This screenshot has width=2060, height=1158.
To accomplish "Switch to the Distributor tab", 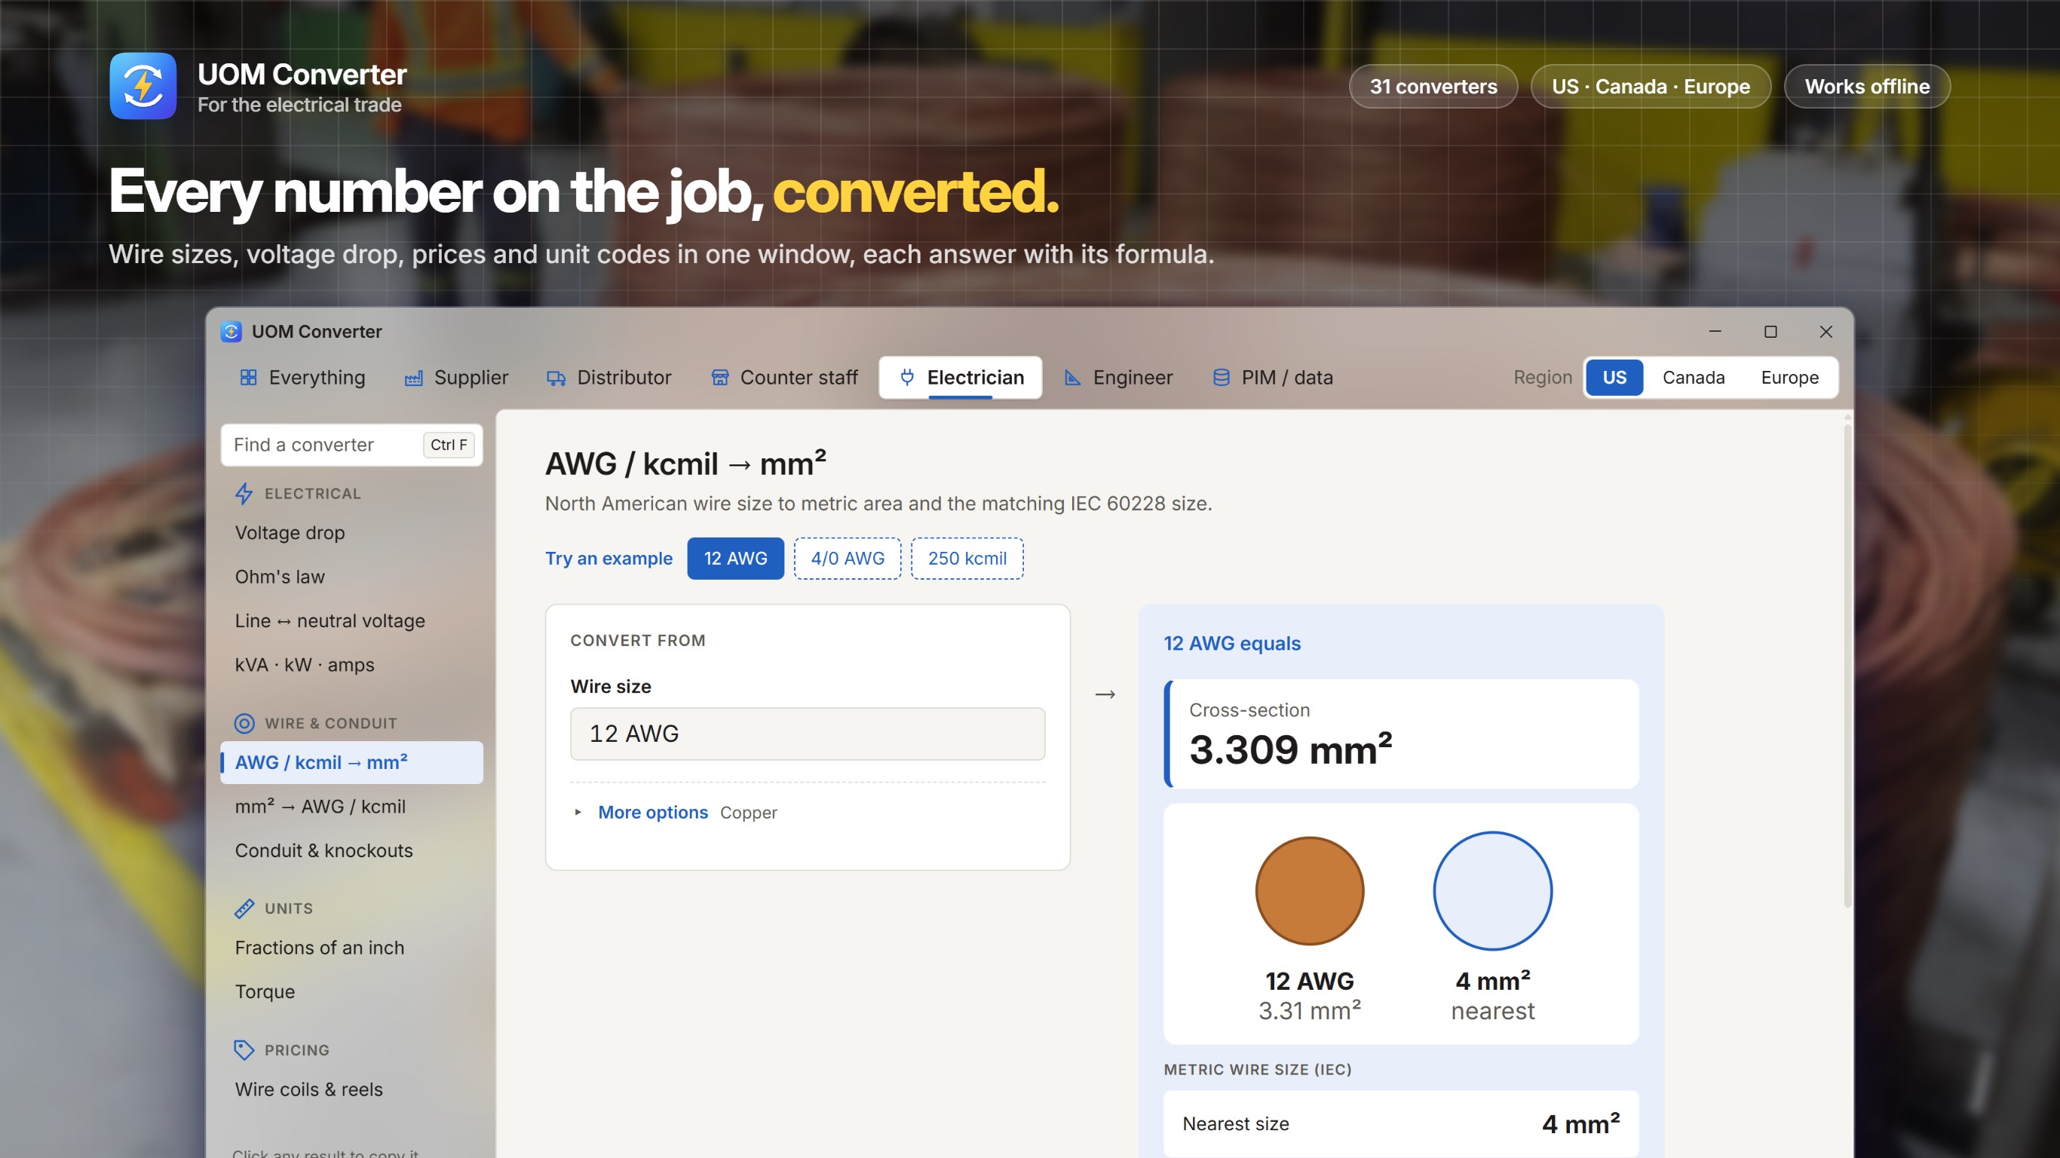I will coord(609,378).
